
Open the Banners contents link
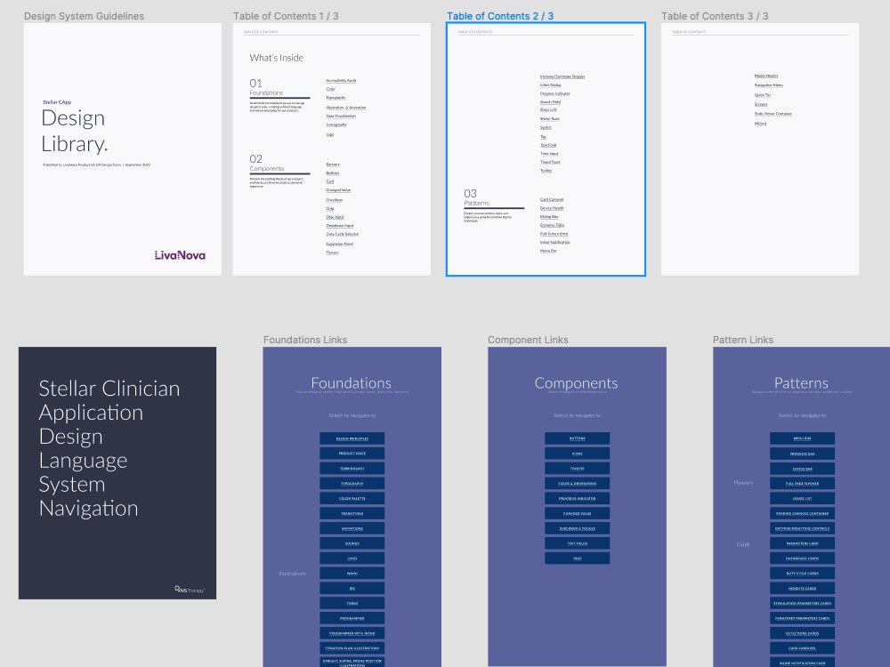pyautogui.click(x=333, y=165)
